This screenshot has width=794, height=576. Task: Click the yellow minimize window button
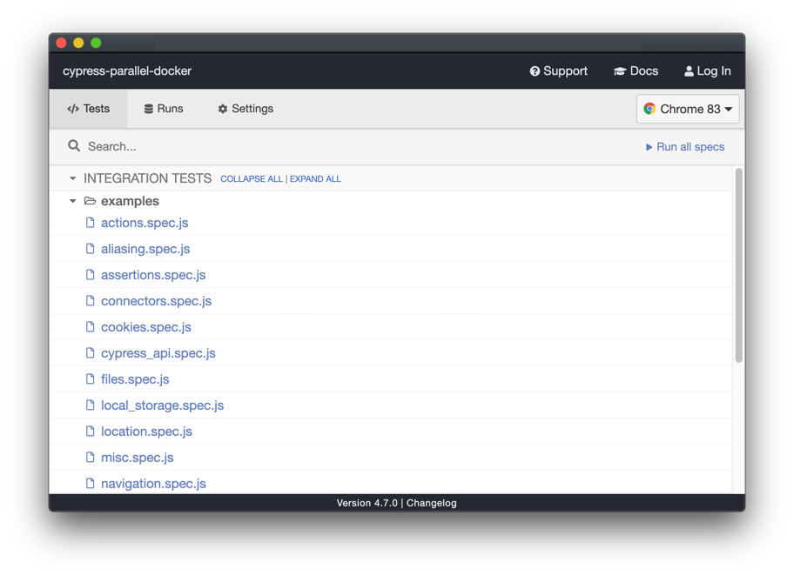78,43
